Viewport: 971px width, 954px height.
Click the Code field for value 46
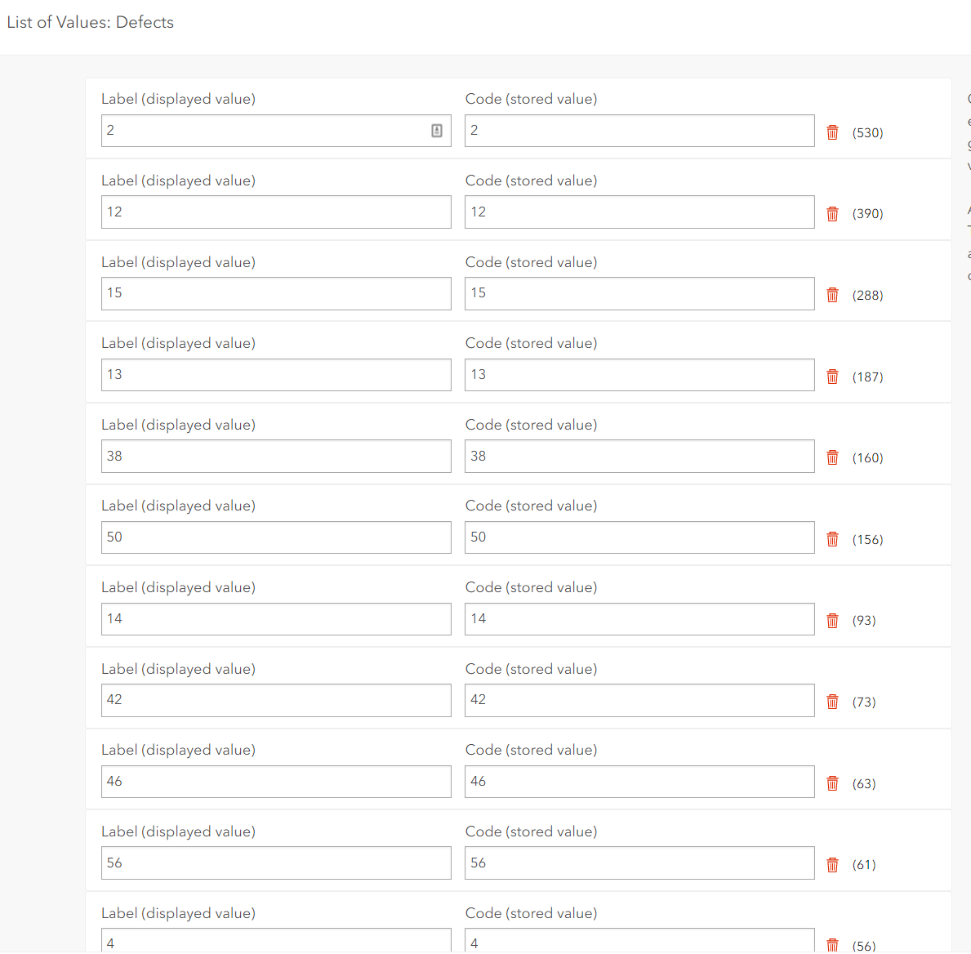point(639,782)
